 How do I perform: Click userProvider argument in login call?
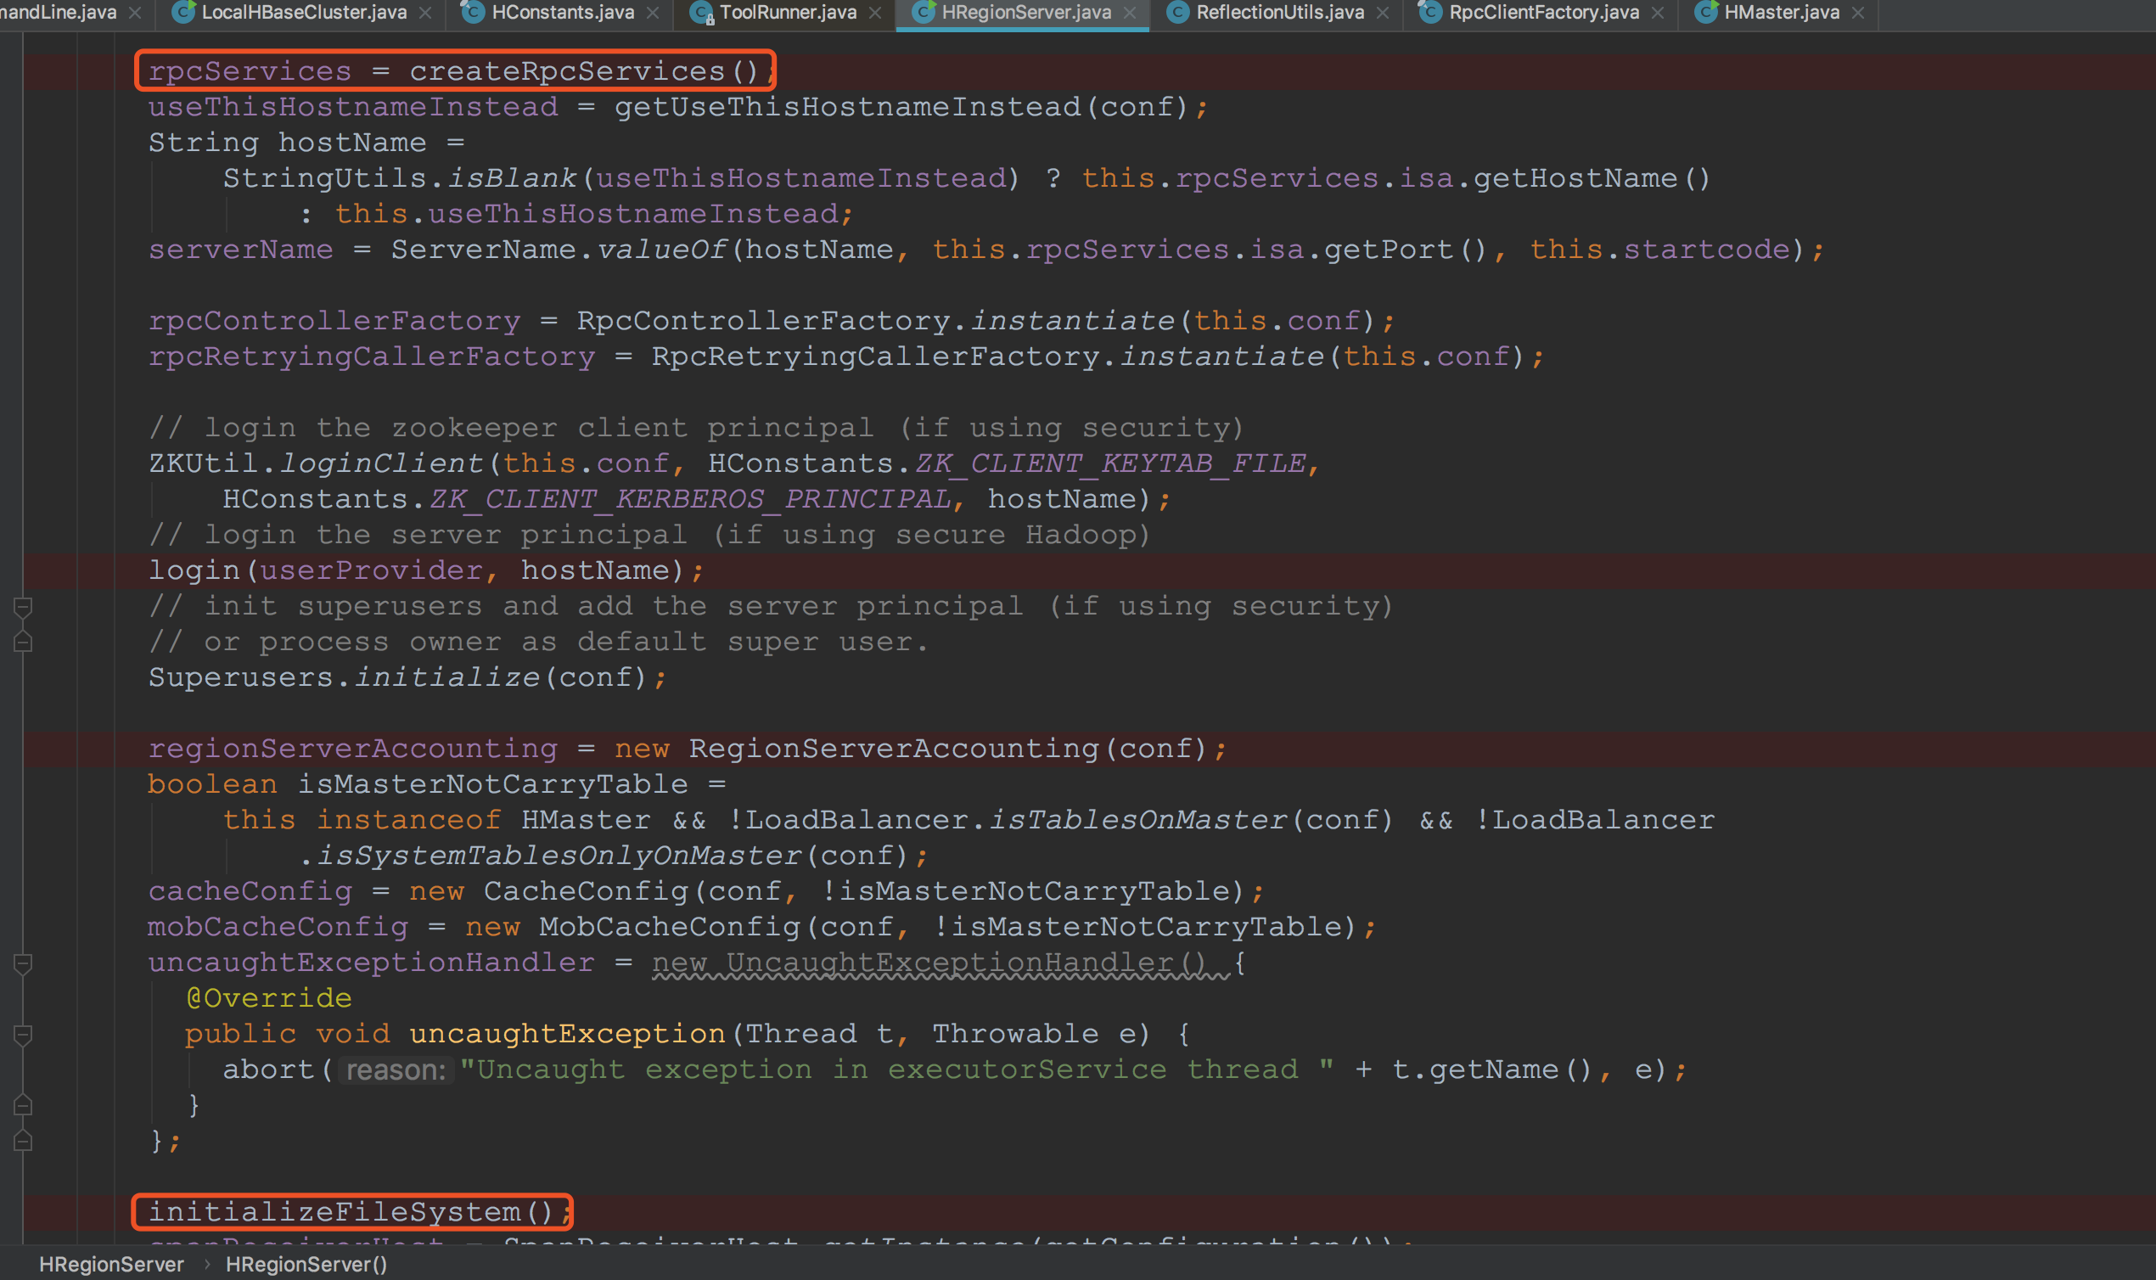tap(371, 570)
